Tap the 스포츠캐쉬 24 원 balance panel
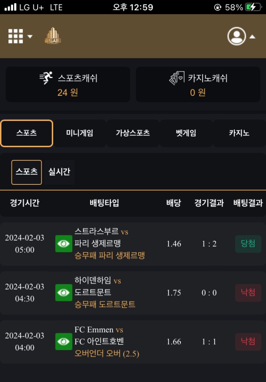The height and width of the screenshot is (382, 266). coord(68,84)
